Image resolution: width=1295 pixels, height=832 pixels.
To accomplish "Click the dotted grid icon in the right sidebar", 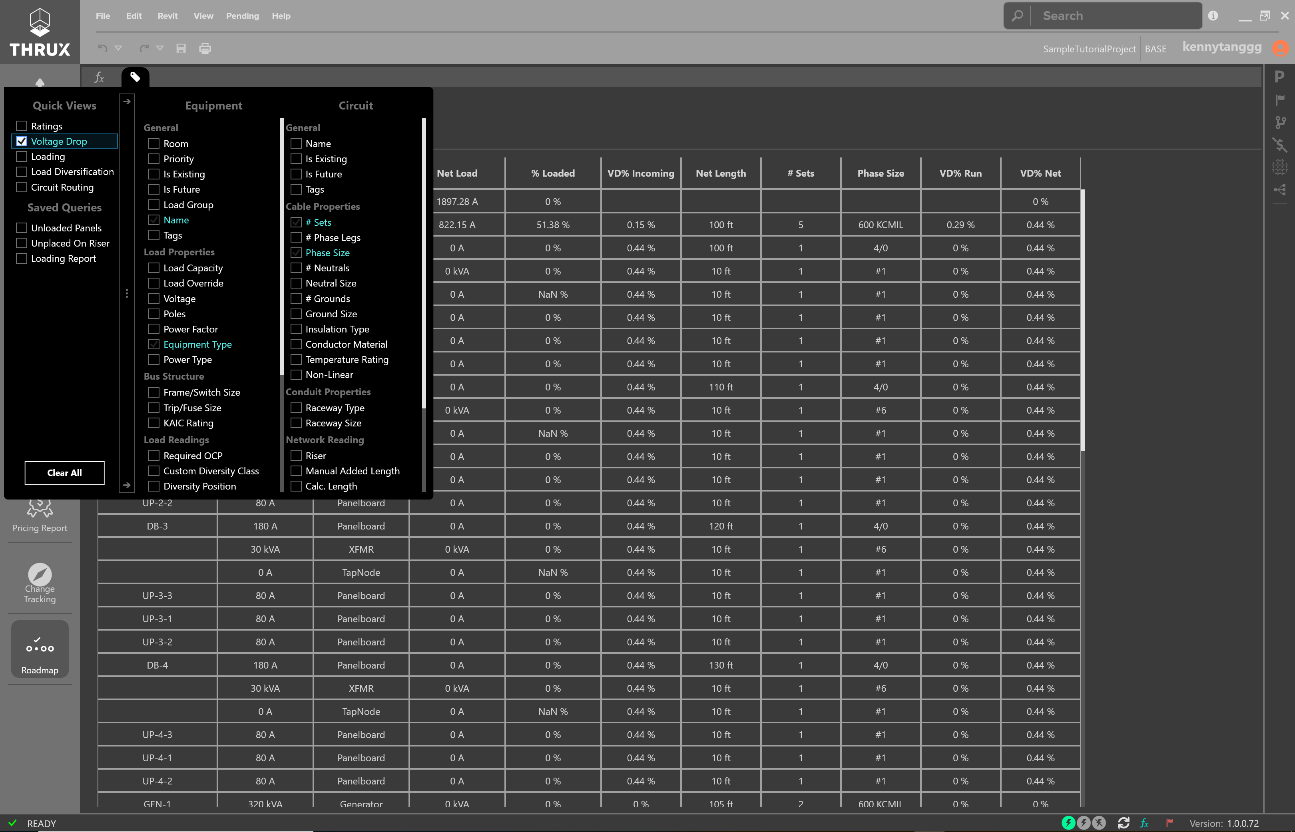I will click(x=1279, y=167).
